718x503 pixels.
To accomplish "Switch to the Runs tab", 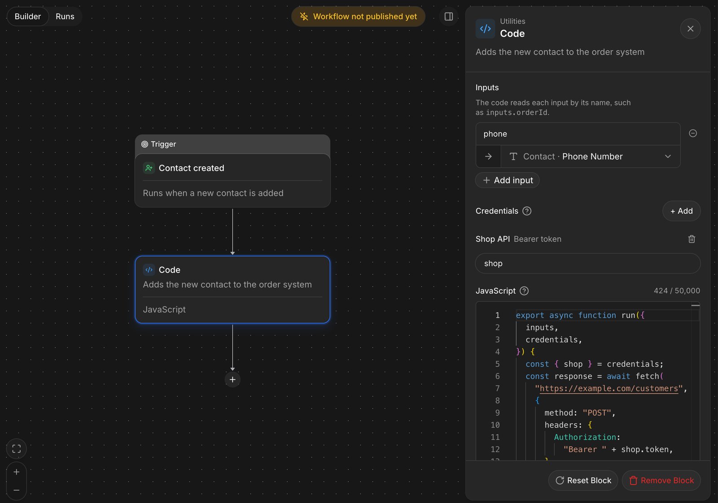I will (65, 17).
